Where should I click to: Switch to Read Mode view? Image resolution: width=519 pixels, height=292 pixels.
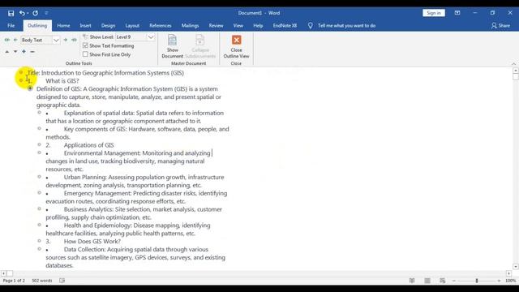point(412,281)
